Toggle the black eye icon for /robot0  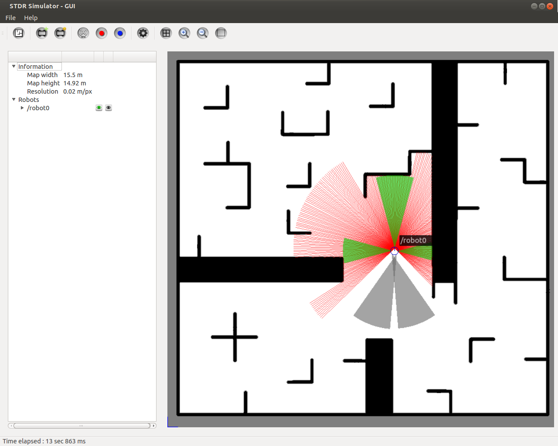(x=109, y=108)
